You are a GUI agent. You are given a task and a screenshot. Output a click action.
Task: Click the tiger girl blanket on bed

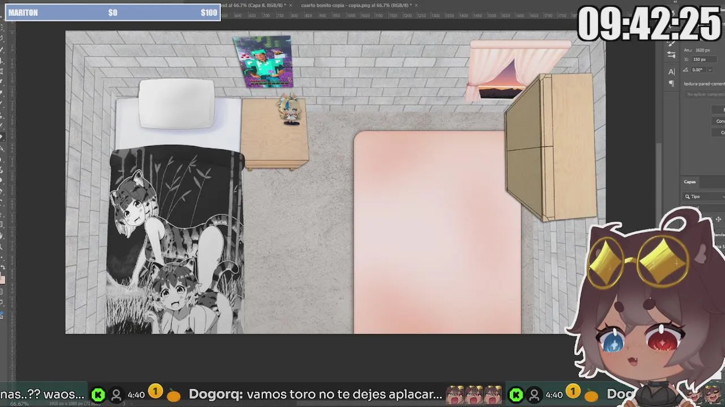[177, 240]
